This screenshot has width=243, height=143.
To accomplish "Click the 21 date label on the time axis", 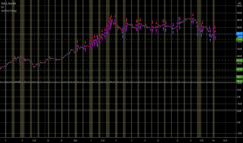I will 22,140.
